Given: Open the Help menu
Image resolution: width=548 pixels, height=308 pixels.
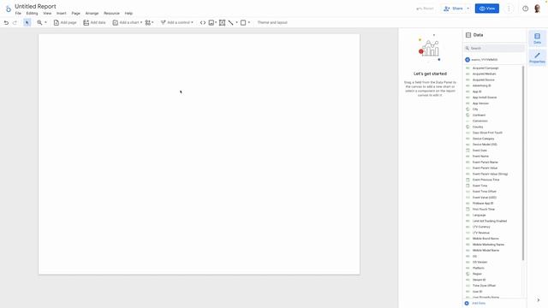Looking at the screenshot, I should coord(128,14).
